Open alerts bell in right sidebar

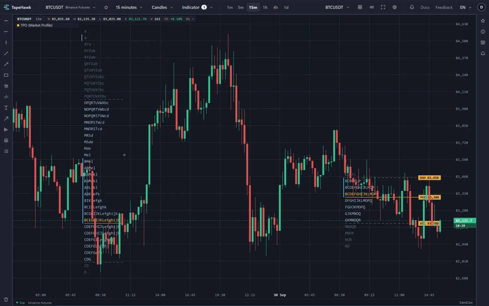483,53
